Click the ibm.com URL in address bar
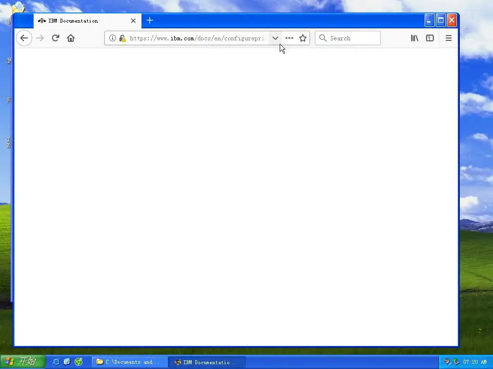Viewport: 493px width, 369px height. 198,38
